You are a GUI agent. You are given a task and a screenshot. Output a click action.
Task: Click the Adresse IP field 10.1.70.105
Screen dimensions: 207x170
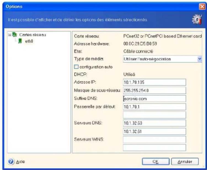click(x=154, y=82)
